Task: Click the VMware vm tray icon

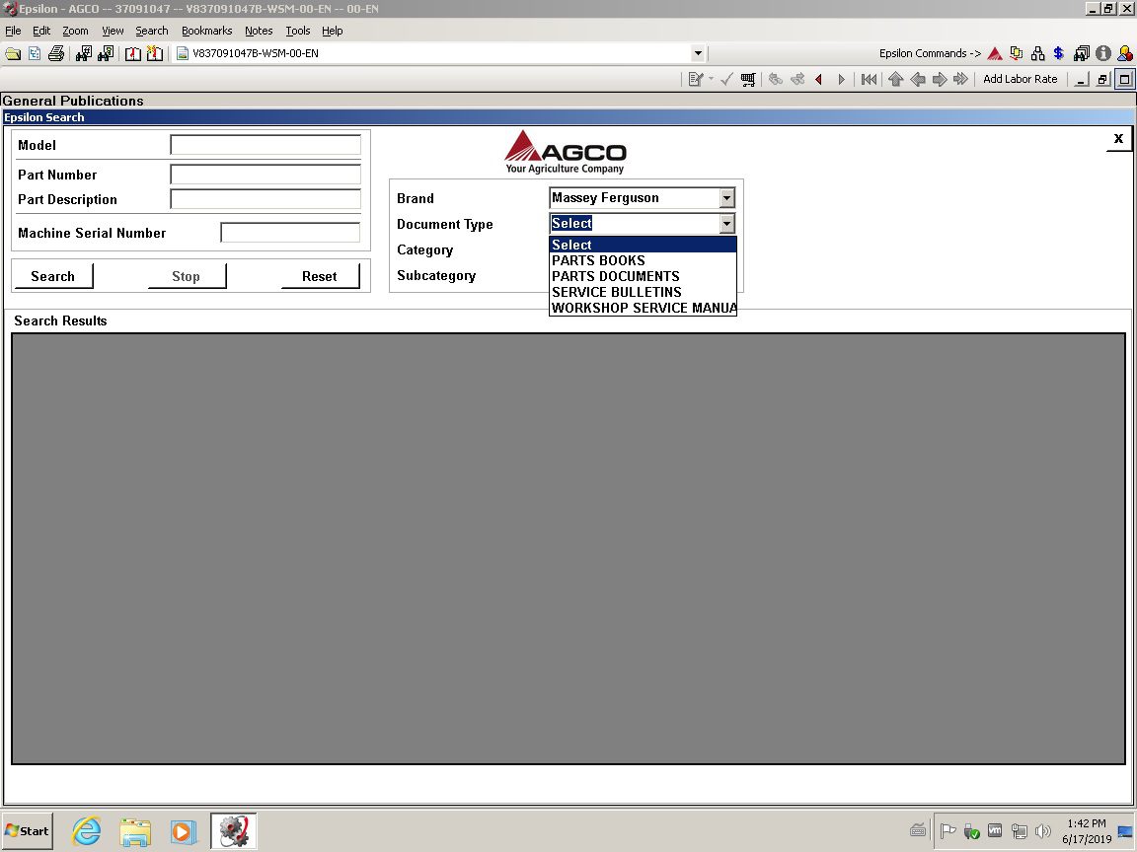Action: 995,831
